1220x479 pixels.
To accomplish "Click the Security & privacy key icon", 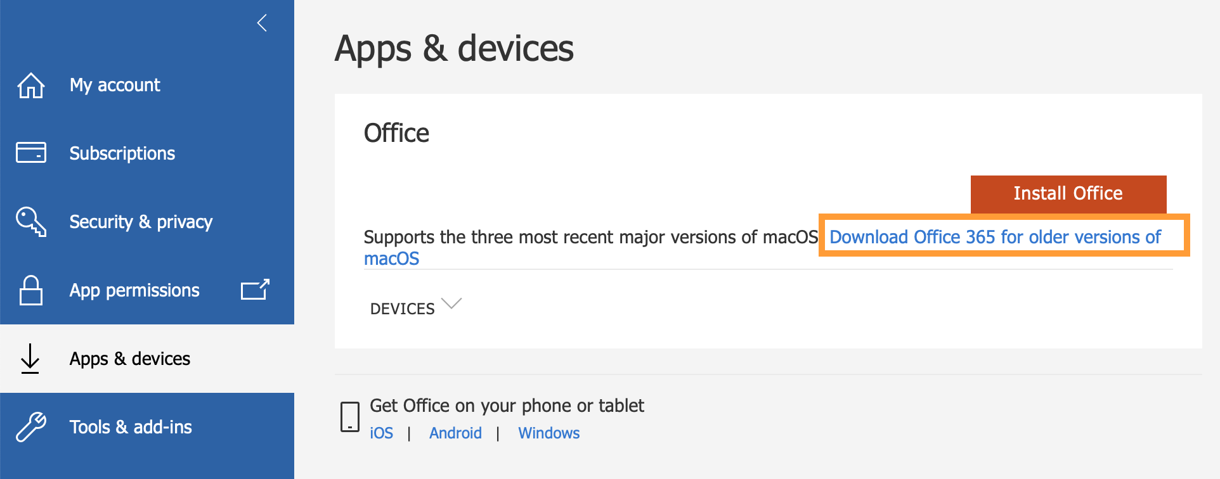I will coord(31,222).
